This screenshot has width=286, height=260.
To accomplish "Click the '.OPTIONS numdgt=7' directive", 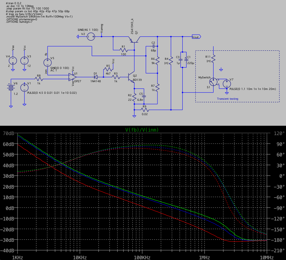I will coord(19,22).
